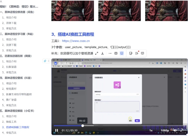Image resolution: width=188 pixels, height=136 pixels.
Task: Select highlighted outline item 3、搭建AI换脸工具教程
Action: coord(16,127)
